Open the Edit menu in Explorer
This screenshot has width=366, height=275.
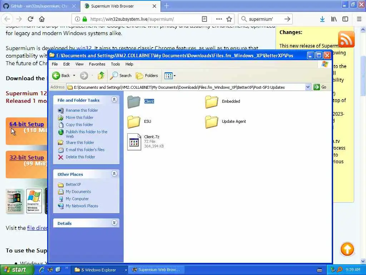coord(66,64)
